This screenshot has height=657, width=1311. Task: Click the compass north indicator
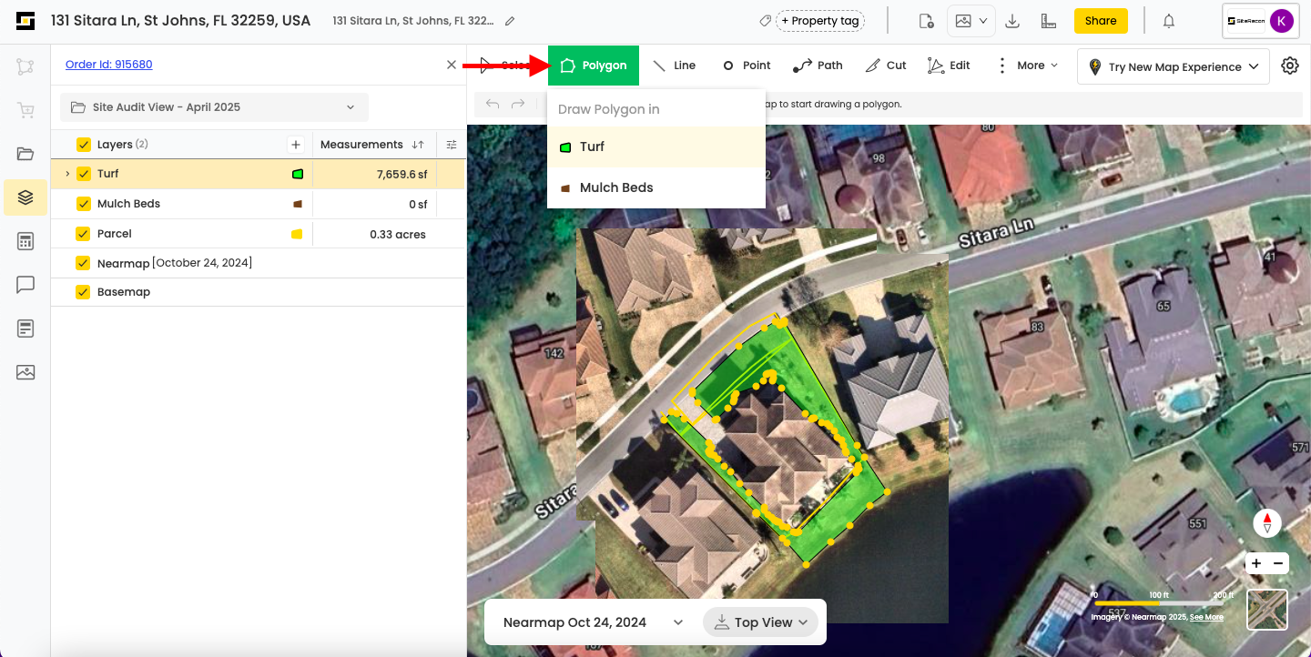point(1267,523)
